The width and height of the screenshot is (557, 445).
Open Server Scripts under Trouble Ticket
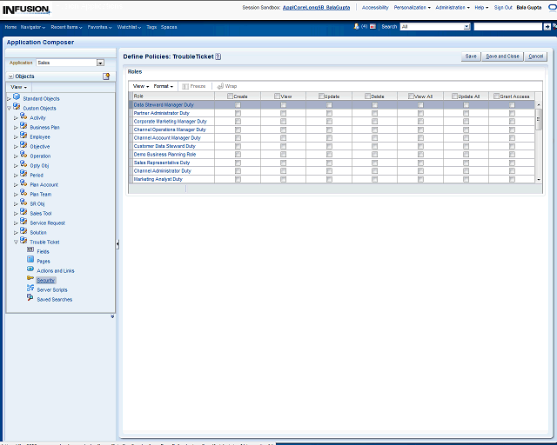tap(51, 289)
